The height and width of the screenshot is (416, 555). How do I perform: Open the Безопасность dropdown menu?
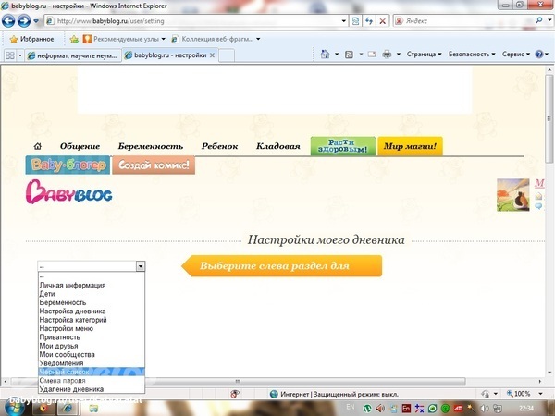pyautogui.click(x=472, y=55)
